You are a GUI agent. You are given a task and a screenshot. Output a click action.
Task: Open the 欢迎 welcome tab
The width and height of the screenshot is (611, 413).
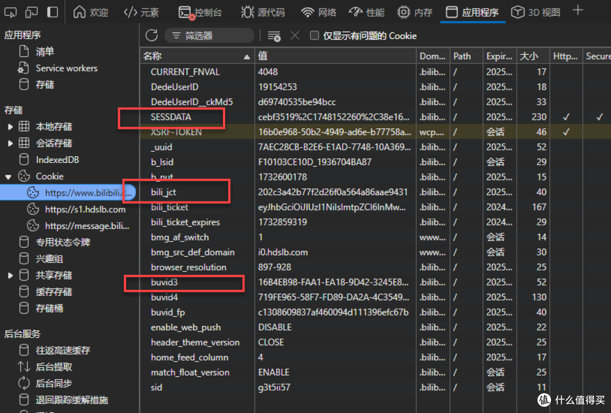pos(91,12)
